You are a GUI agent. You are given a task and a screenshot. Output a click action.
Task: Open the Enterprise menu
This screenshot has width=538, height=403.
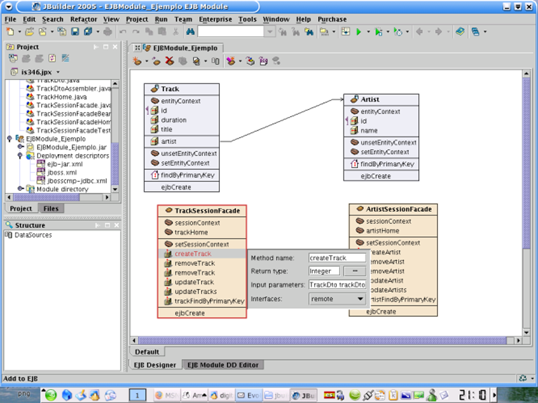click(215, 20)
